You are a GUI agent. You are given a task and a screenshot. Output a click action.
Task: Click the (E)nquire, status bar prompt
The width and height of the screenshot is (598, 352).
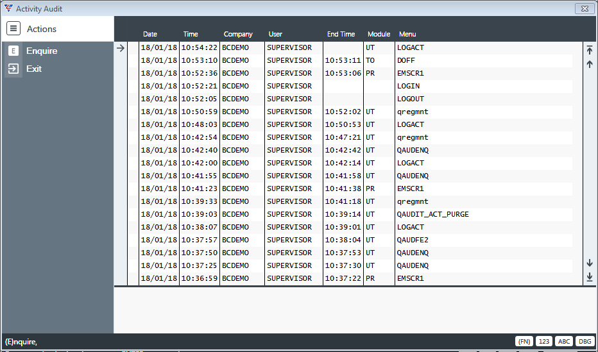pos(21,342)
